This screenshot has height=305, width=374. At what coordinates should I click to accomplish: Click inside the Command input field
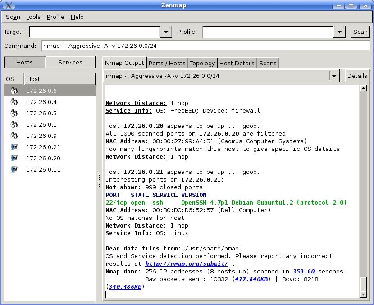tap(205, 46)
